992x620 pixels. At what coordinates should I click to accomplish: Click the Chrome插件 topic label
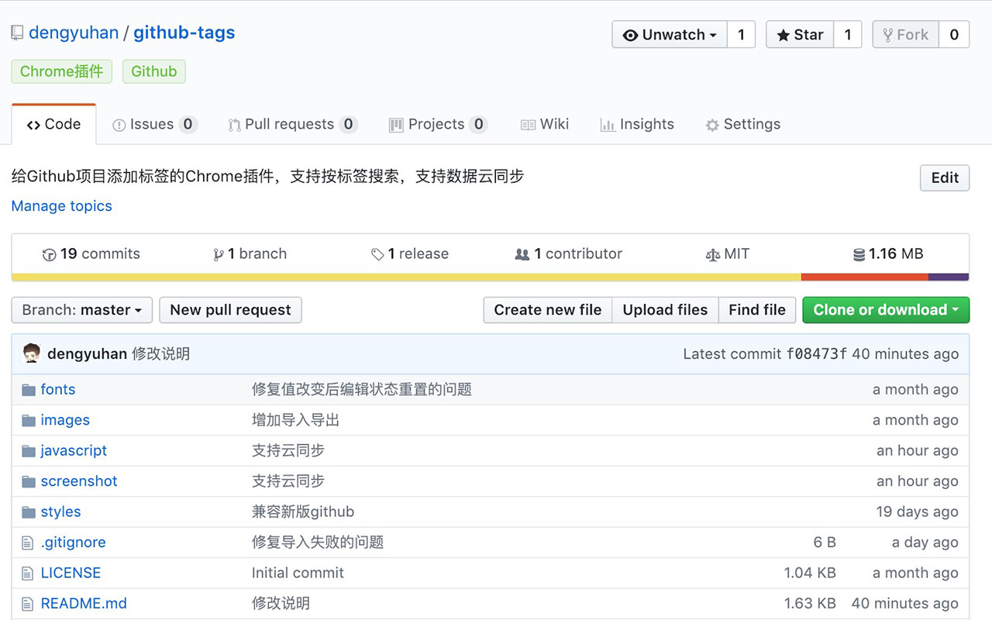coord(61,71)
